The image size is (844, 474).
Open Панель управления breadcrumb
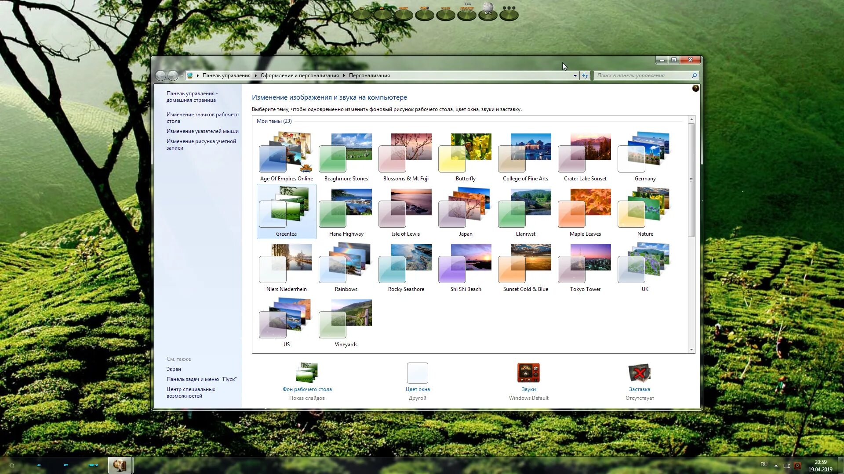point(226,75)
